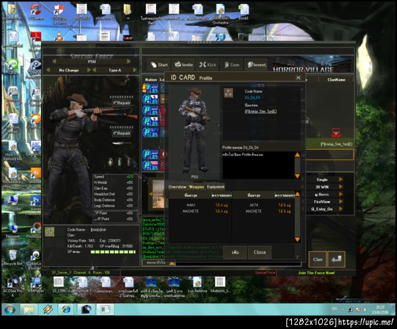Open the Midterm_S... desktop file
This screenshot has height=329, width=397.
[x=220, y=285]
